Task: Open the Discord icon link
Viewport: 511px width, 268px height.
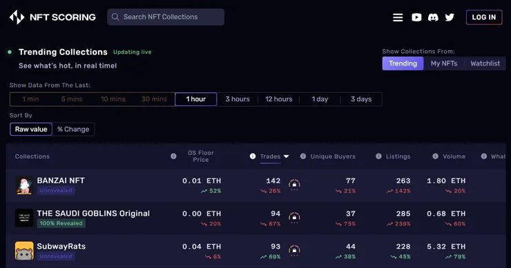Action: coord(433,17)
